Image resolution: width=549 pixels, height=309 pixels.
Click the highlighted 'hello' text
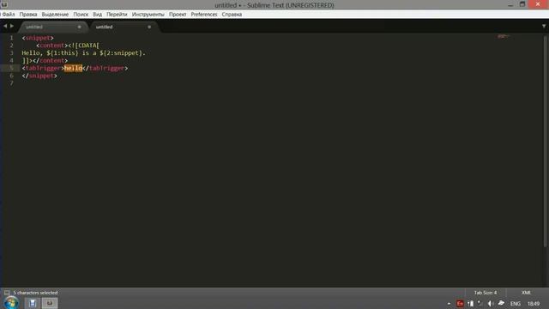coord(73,68)
